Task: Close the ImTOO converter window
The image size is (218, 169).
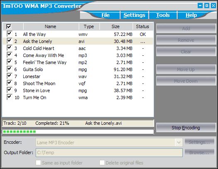Action: (213, 6)
